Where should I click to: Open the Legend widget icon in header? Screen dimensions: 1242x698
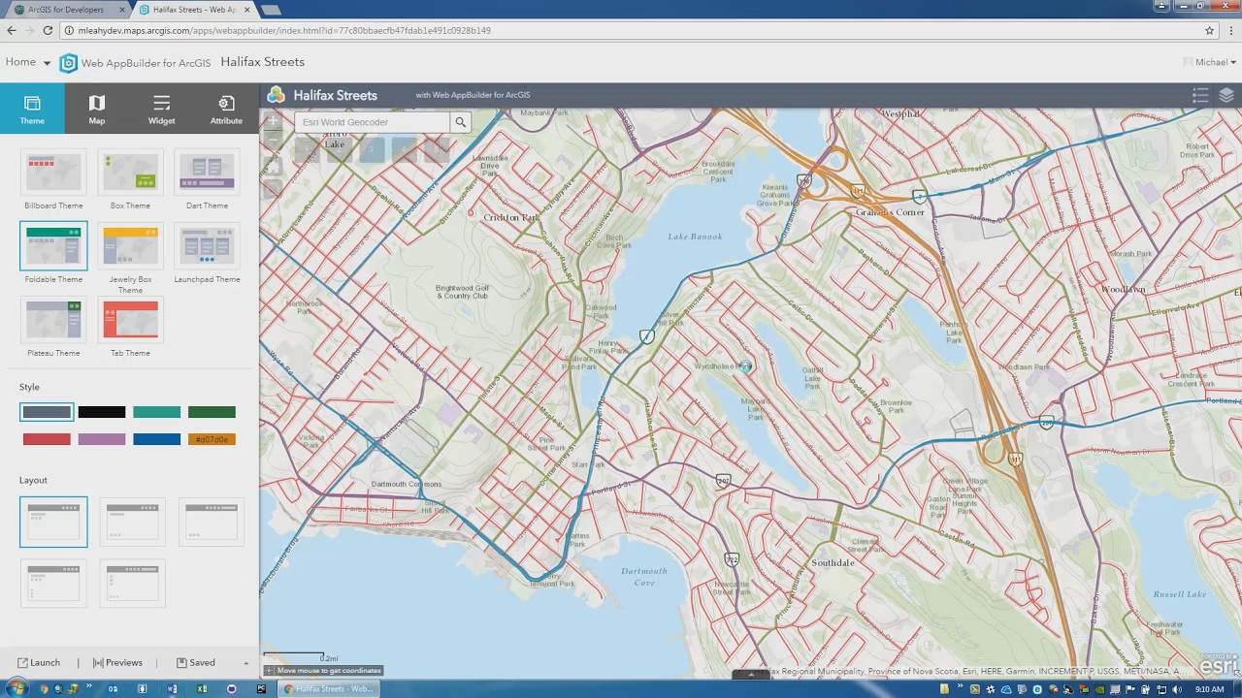(x=1200, y=95)
